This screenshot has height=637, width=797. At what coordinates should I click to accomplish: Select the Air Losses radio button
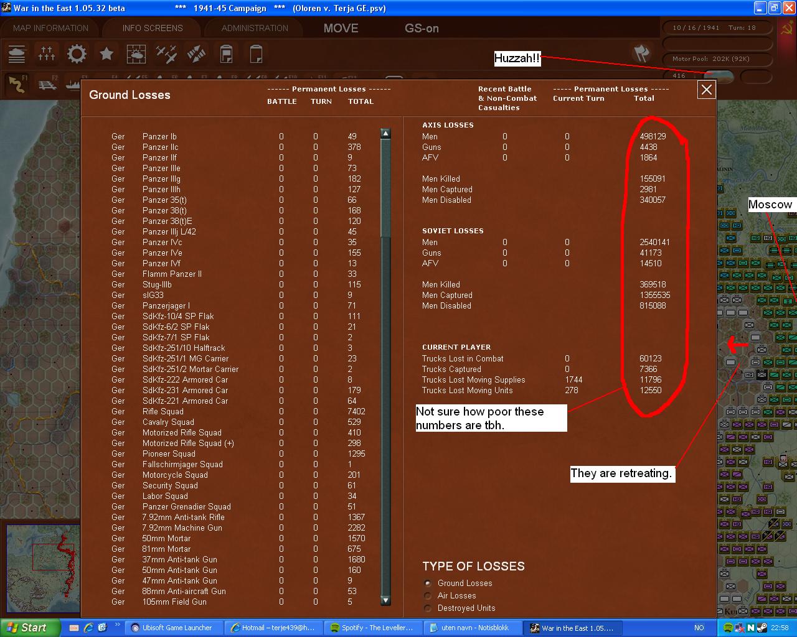click(428, 596)
